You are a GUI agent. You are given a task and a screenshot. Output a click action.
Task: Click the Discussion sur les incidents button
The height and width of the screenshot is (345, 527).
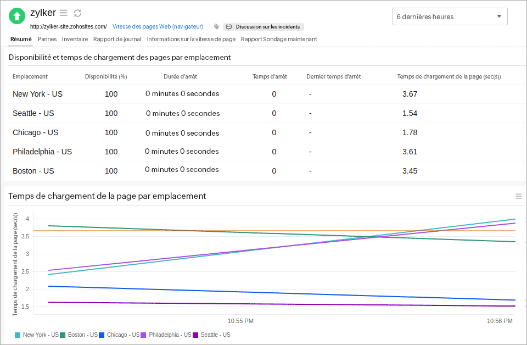click(x=263, y=26)
